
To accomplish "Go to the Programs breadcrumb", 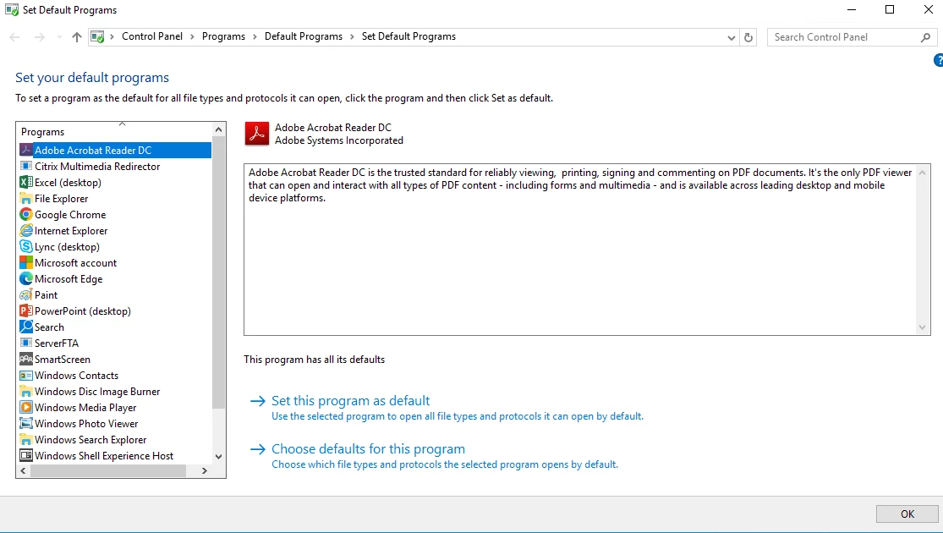I will (x=224, y=36).
